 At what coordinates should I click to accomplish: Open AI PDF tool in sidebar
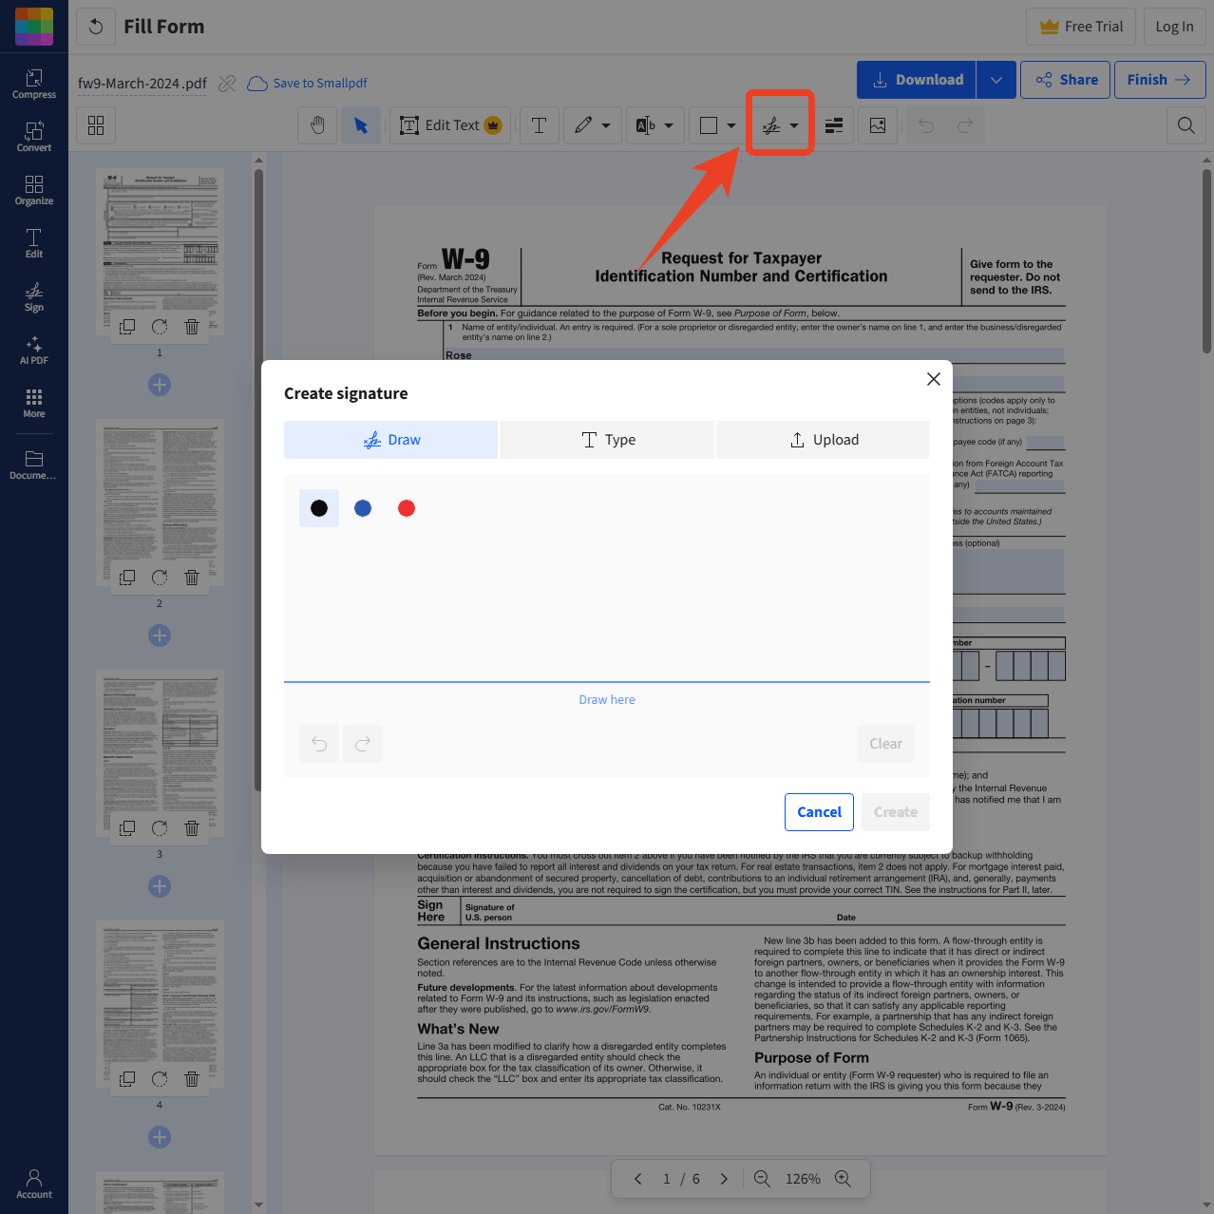click(x=34, y=350)
